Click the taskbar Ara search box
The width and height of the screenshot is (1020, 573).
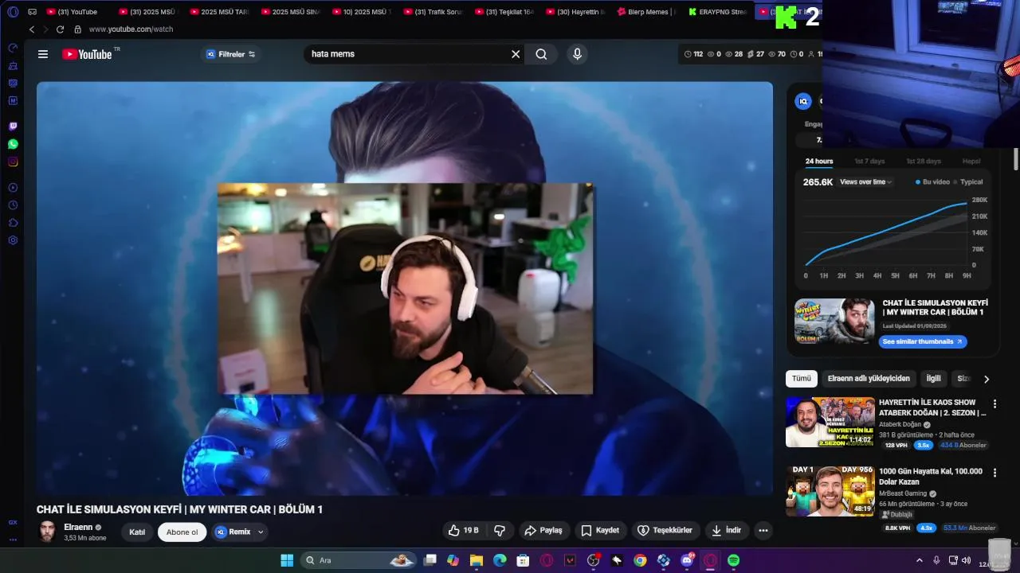click(x=359, y=560)
